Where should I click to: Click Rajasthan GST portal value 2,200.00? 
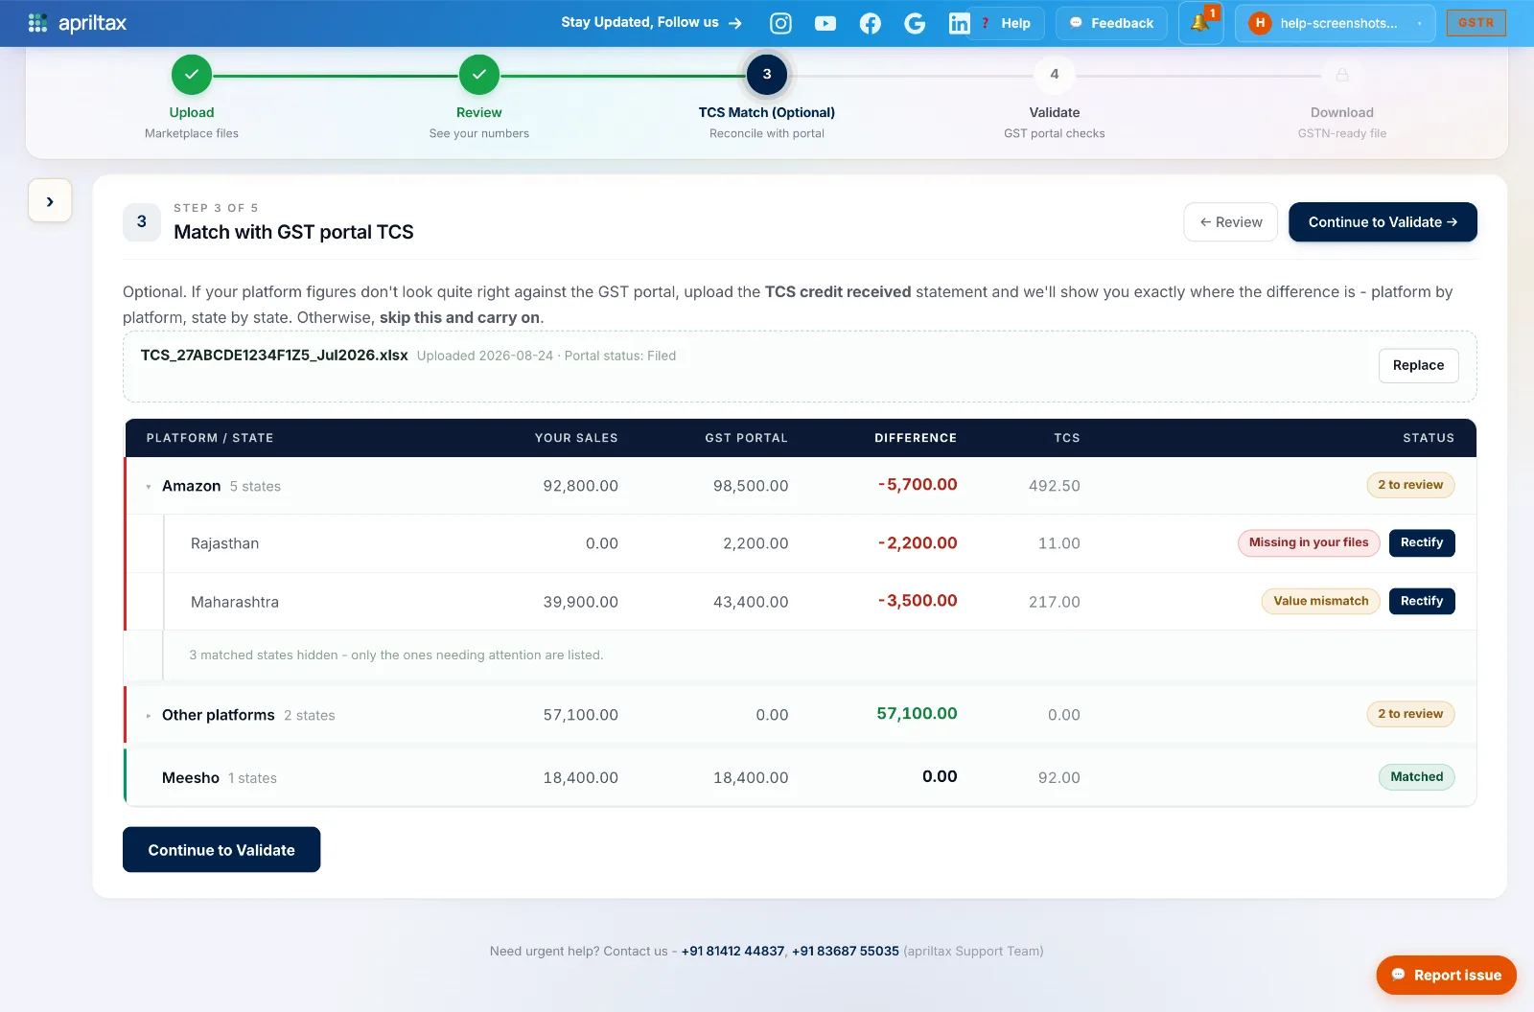pos(755,543)
